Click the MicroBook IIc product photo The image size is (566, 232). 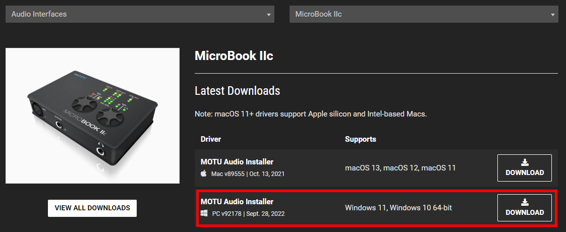pyautogui.click(x=92, y=115)
